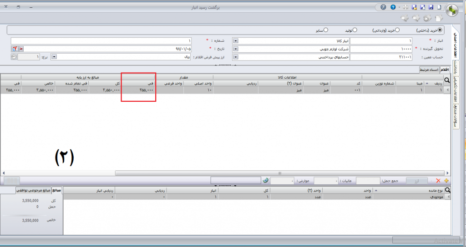466x247 pixels.
Task: Open the سوالات متداول vertical tab
Action: point(456,116)
